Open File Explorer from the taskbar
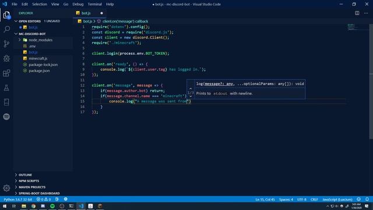This screenshot has width=373, height=210. [24, 206]
